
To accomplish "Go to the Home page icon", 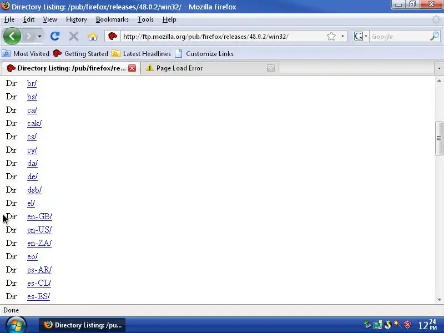I will pos(93,37).
